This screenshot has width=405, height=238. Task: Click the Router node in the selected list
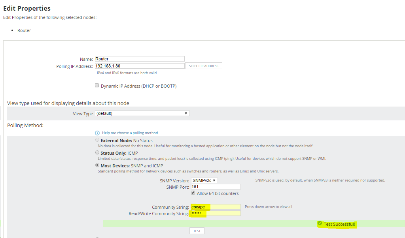coord(24,30)
